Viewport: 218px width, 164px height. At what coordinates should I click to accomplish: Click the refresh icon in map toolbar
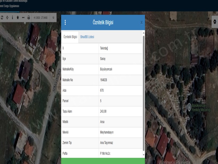click(x=2, y=18)
